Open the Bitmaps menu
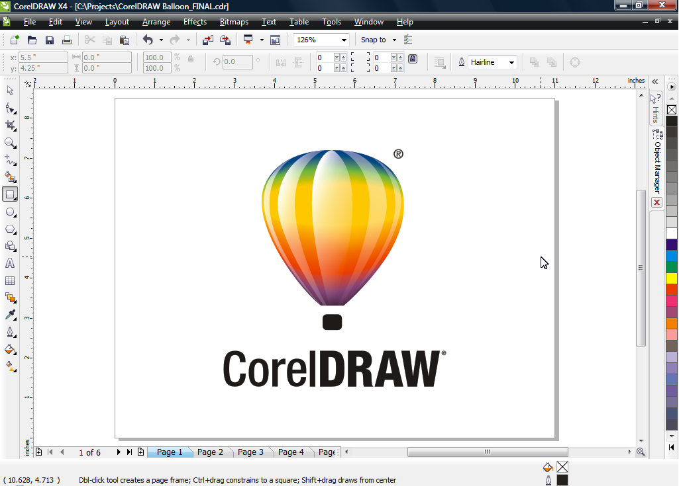 tap(234, 22)
